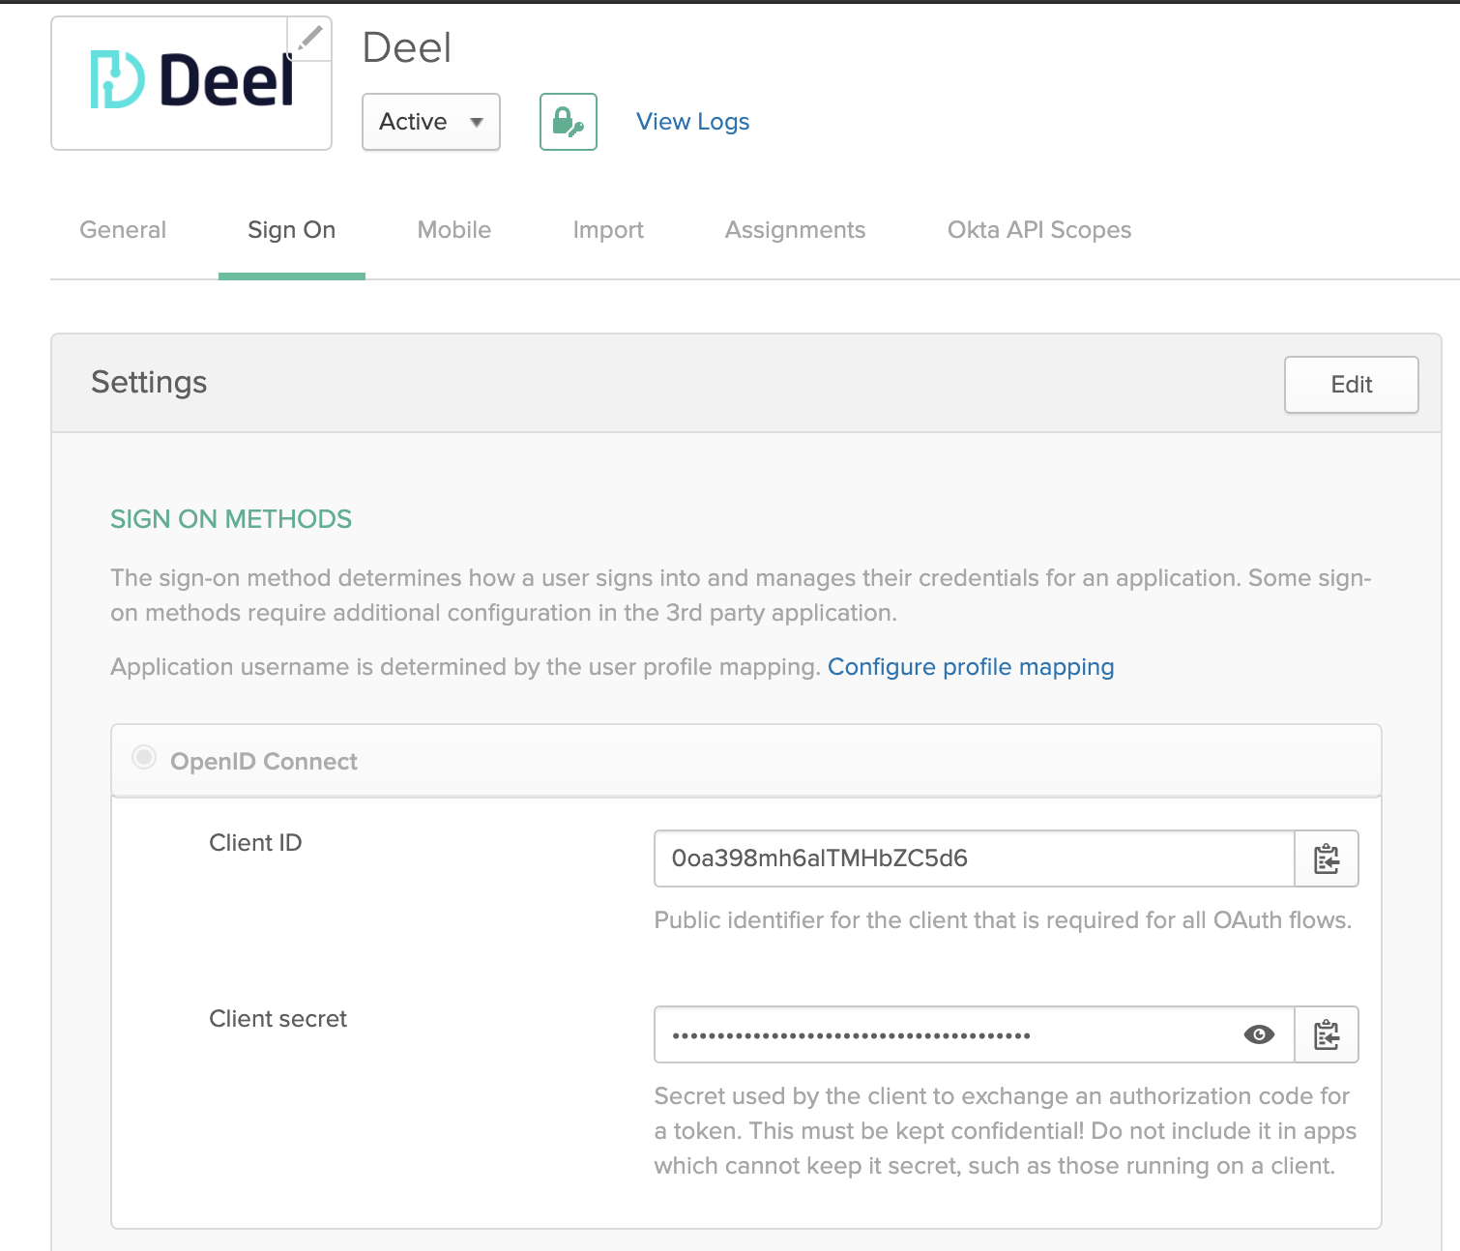Copy Client secret to clipboard

pyautogui.click(x=1327, y=1034)
